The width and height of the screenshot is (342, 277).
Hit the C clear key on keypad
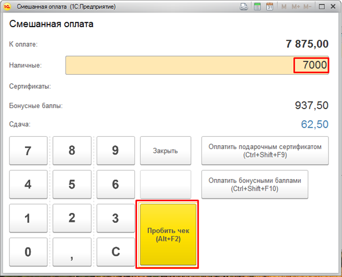coord(115,252)
